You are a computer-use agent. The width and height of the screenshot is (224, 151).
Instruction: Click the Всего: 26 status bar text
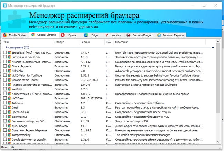click(8, 147)
